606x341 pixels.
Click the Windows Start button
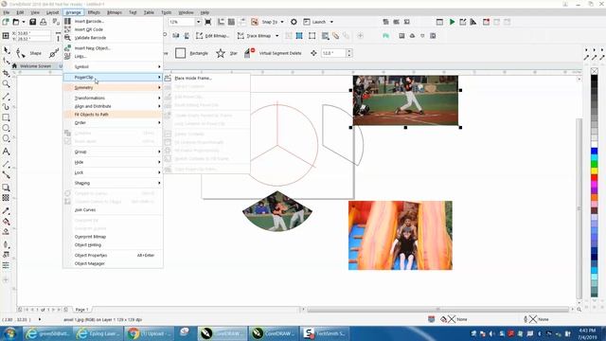tap(10, 333)
